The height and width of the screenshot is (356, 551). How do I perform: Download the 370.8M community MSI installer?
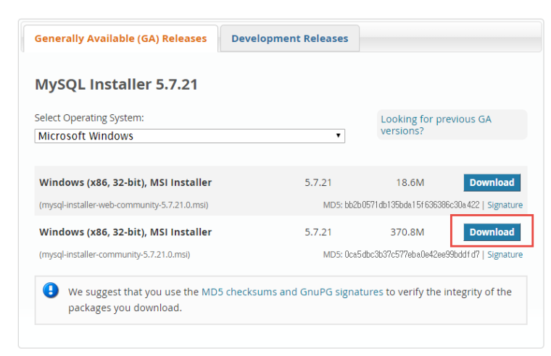point(492,232)
